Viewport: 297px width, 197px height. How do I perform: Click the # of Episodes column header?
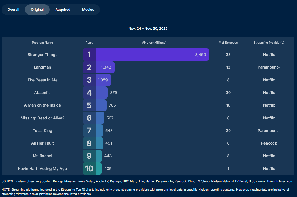click(228, 43)
